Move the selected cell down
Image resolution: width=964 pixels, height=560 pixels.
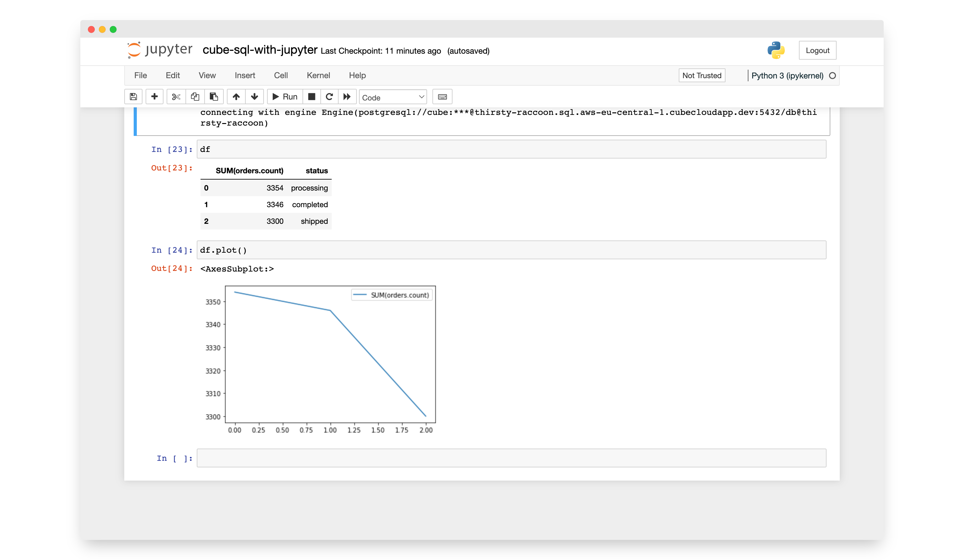click(x=254, y=97)
